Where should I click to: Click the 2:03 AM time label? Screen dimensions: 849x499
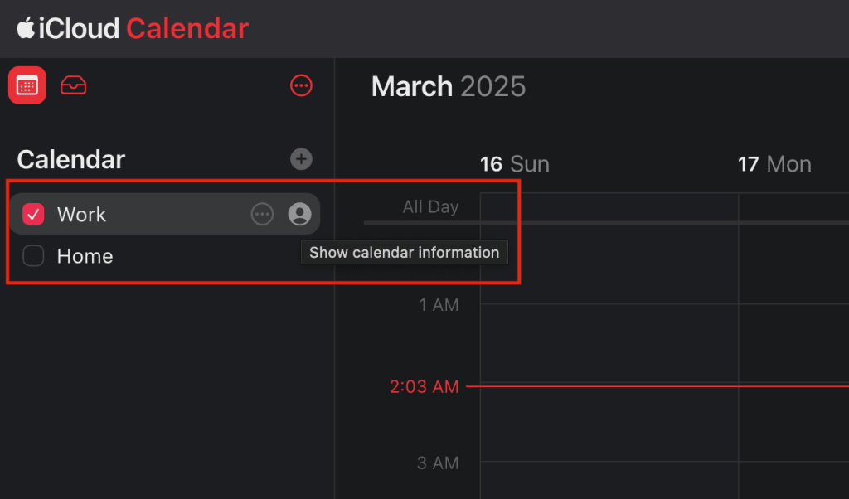pyautogui.click(x=424, y=386)
